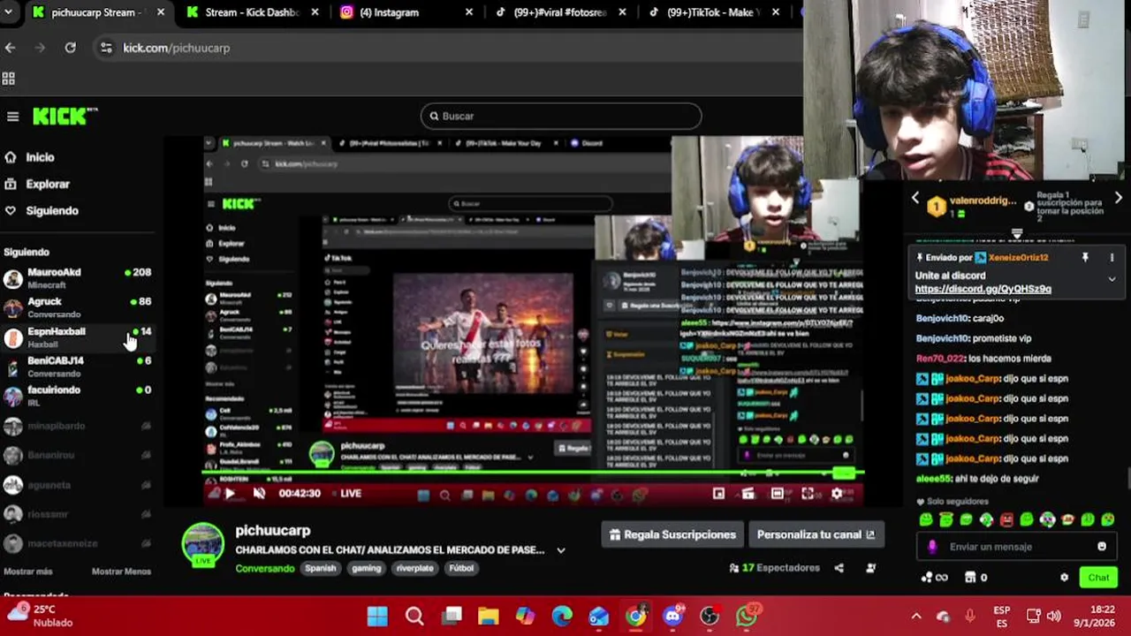Click the KICK logo
The image size is (1131, 636).
point(65,116)
